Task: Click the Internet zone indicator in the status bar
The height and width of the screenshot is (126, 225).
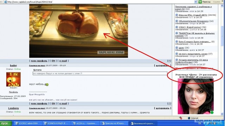Action: [193, 118]
